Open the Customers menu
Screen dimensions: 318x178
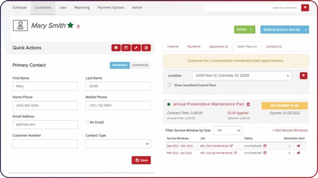43,7
